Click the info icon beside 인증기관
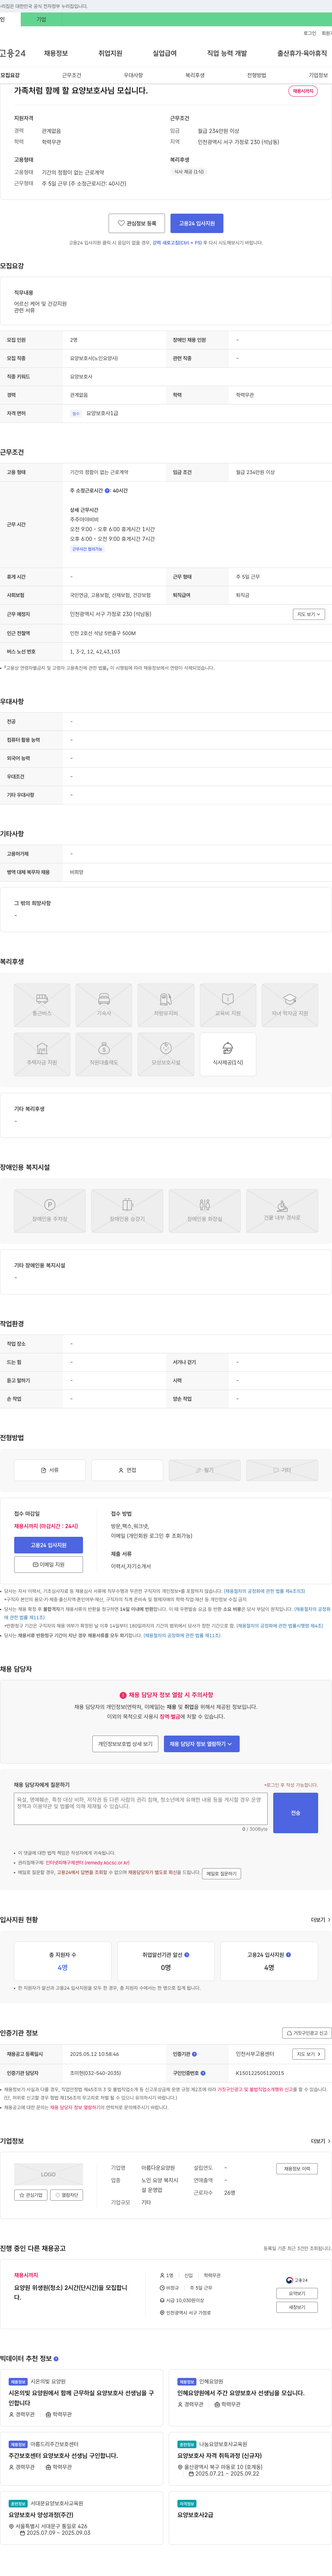 pyautogui.click(x=194, y=2054)
